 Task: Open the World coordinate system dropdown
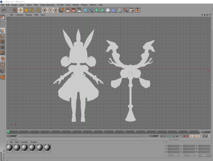coord(174,155)
